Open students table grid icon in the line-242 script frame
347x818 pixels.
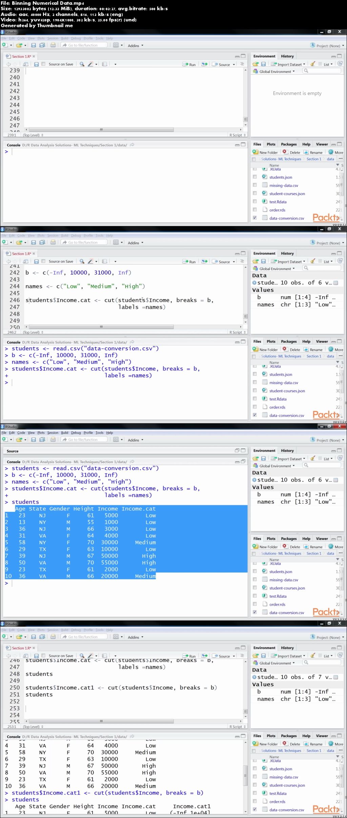(x=335, y=282)
